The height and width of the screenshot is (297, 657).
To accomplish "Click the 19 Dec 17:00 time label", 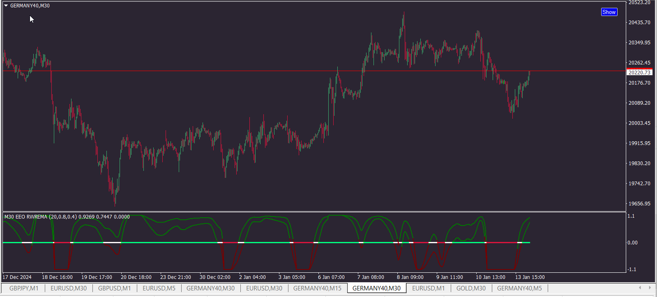I will tap(97, 277).
